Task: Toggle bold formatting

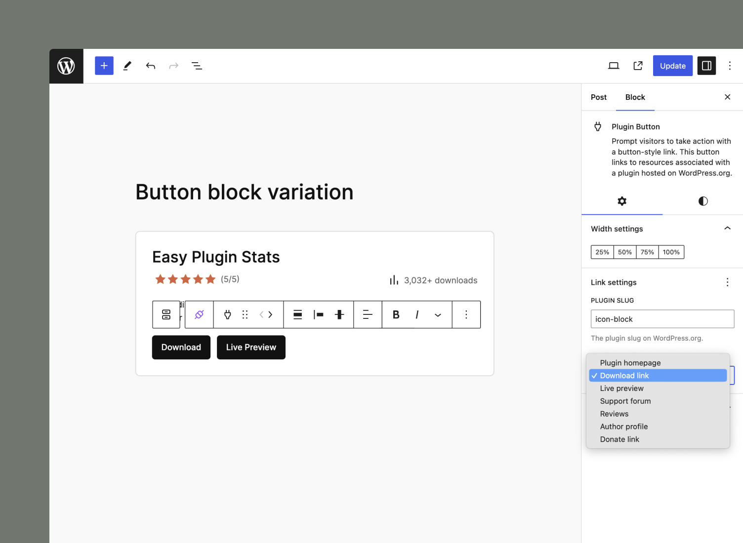Action: (x=396, y=314)
